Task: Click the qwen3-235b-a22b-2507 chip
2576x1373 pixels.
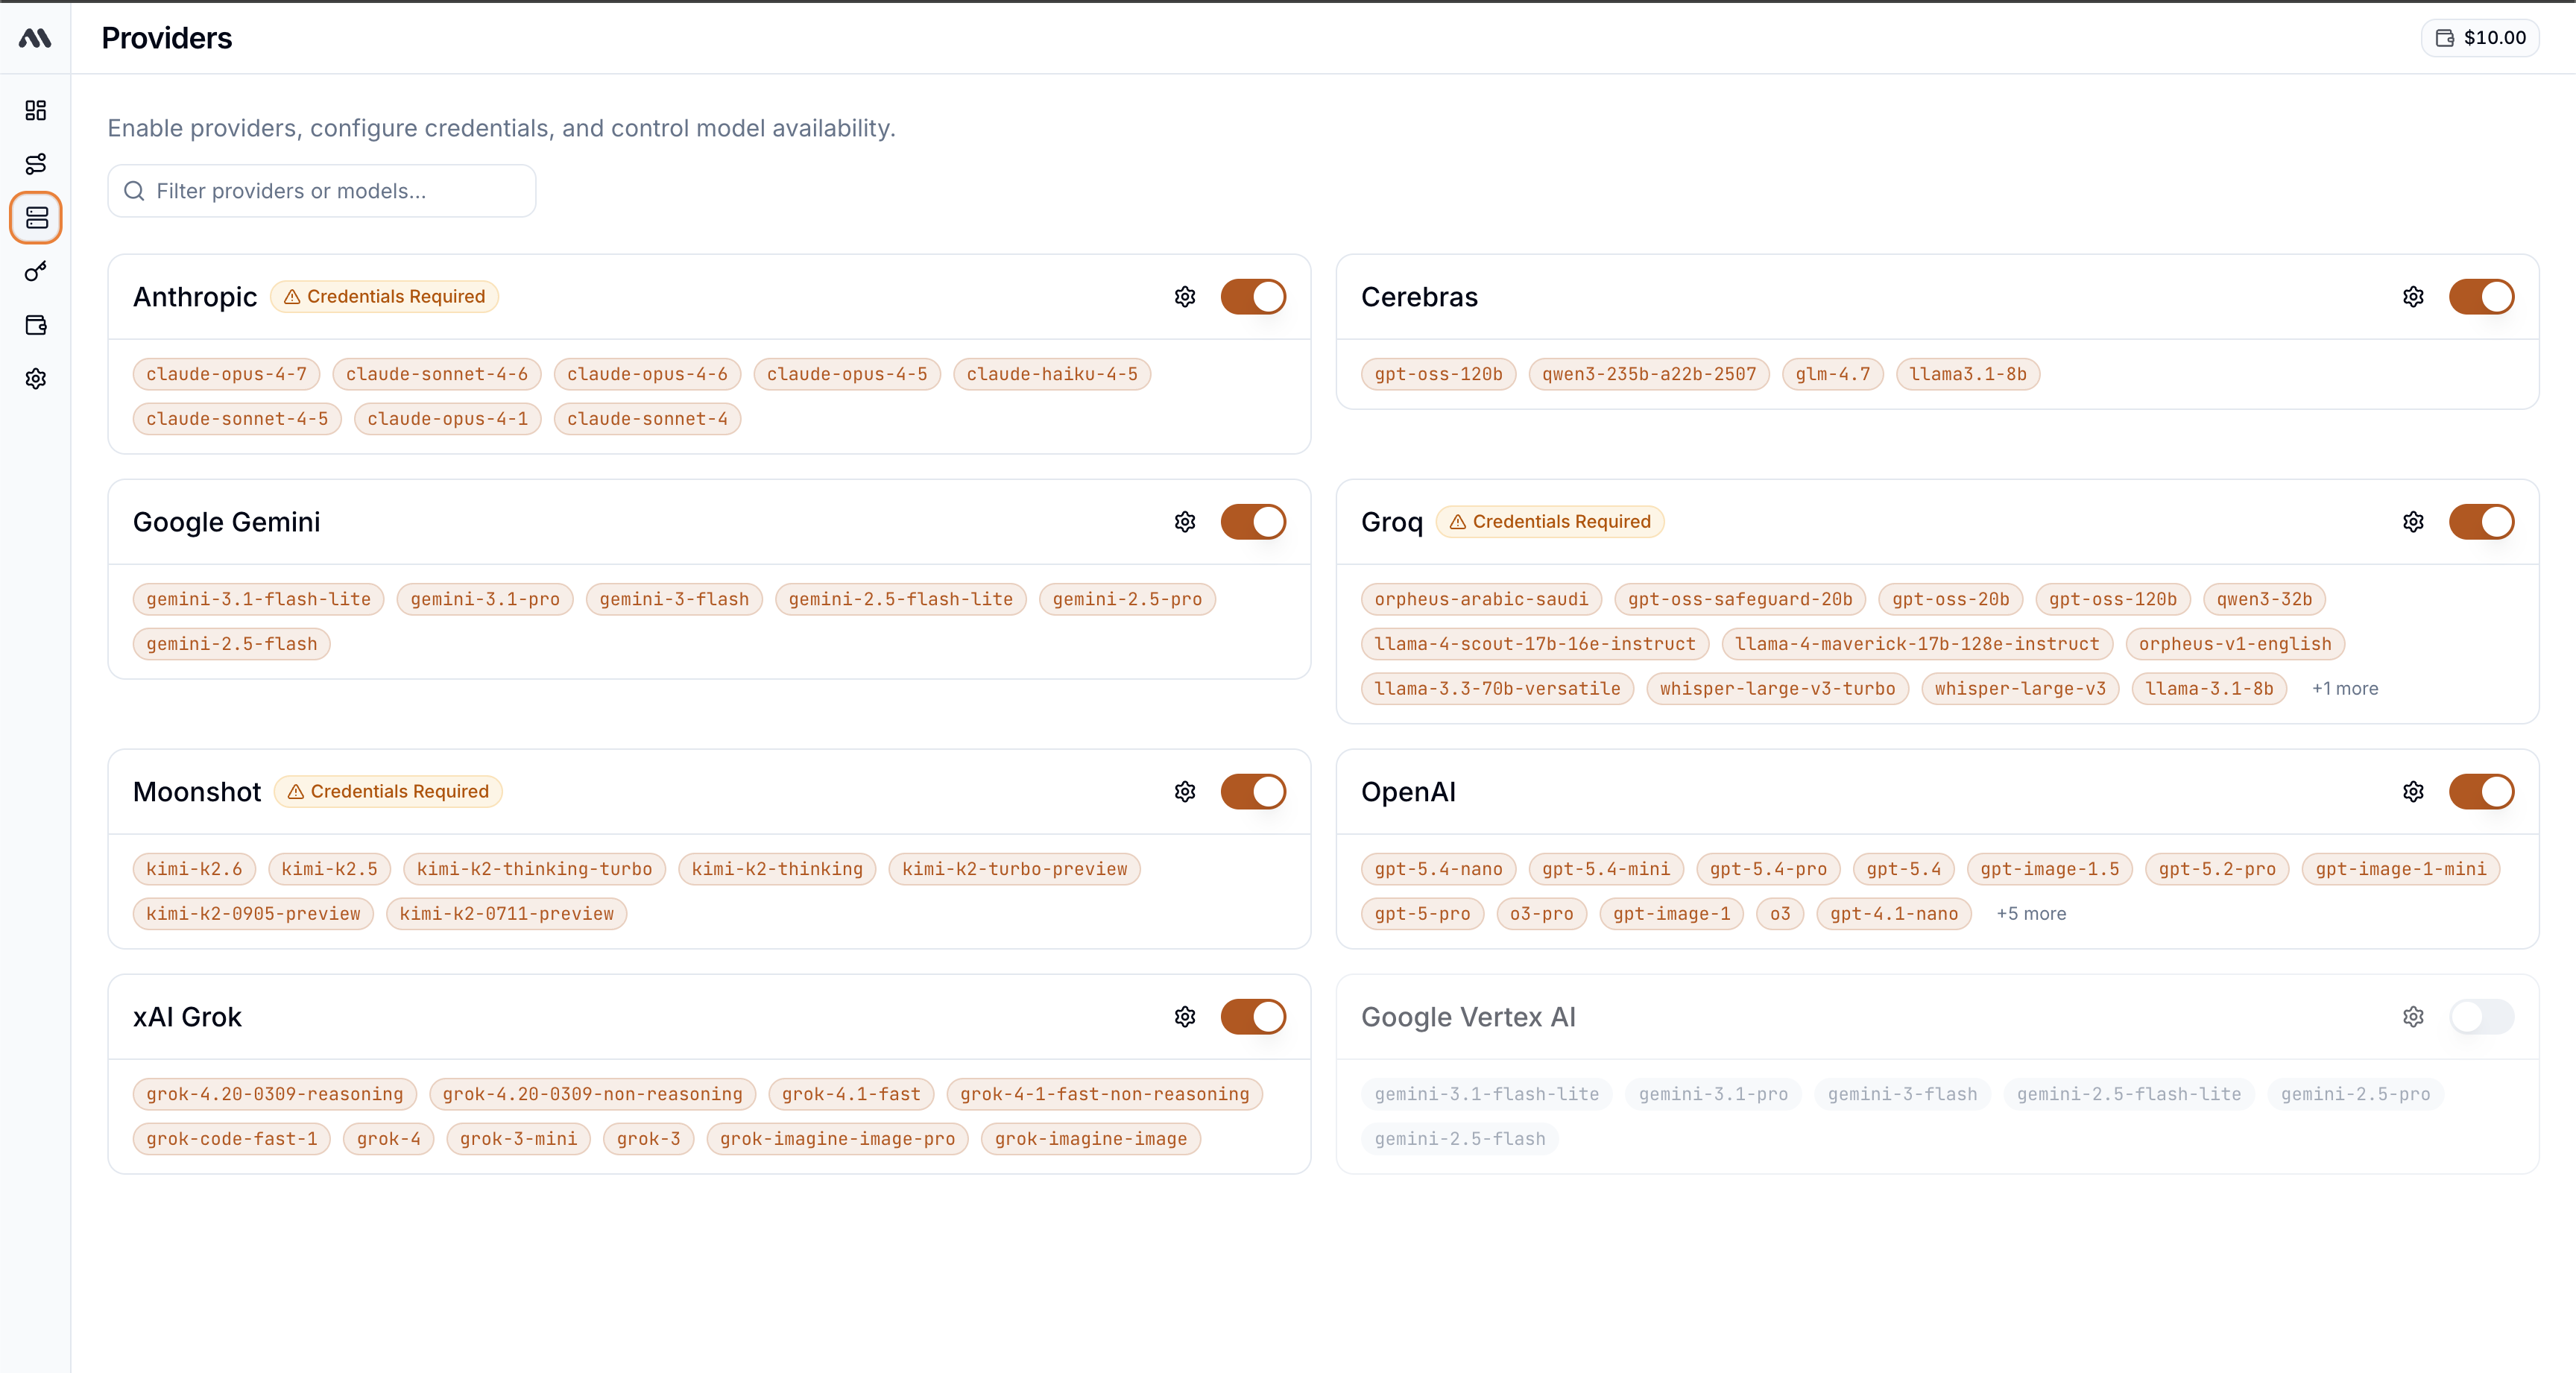Action: [x=1649, y=374]
